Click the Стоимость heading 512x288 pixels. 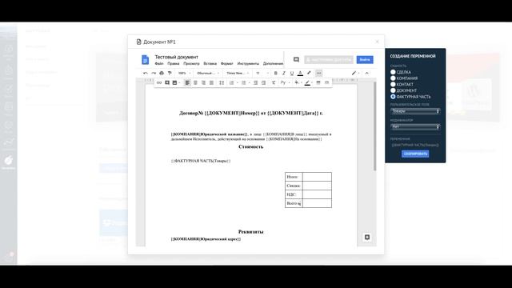pyautogui.click(x=250, y=146)
